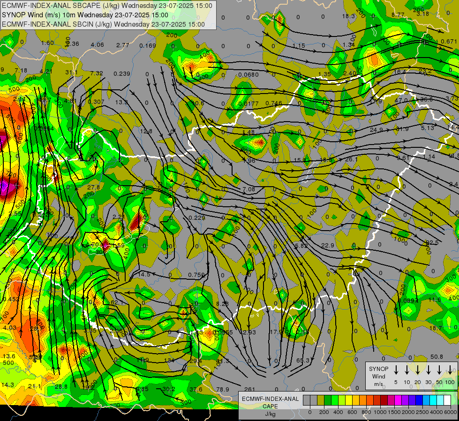Click the map value 22.9

tap(328, 246)
